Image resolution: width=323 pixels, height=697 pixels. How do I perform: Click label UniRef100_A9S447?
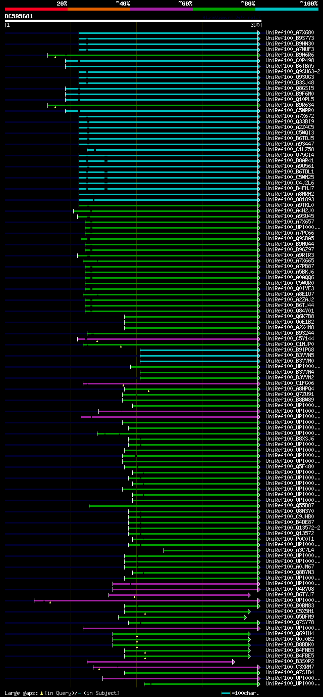pyautogui.click(x=290, y=144)
